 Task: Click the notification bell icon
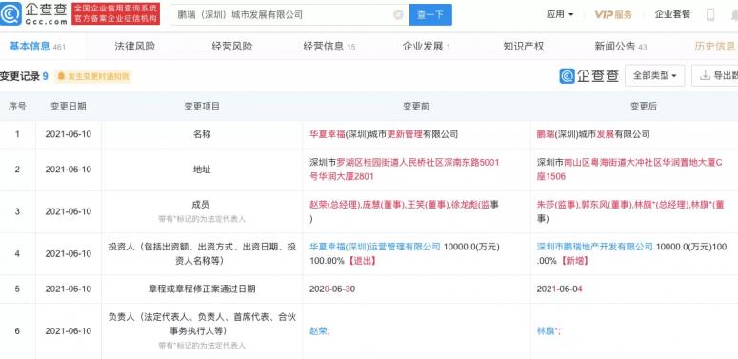(734, 15)
